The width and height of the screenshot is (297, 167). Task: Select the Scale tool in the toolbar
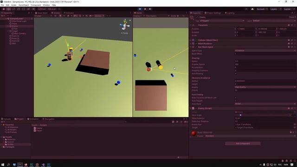[x=19, y=9]
